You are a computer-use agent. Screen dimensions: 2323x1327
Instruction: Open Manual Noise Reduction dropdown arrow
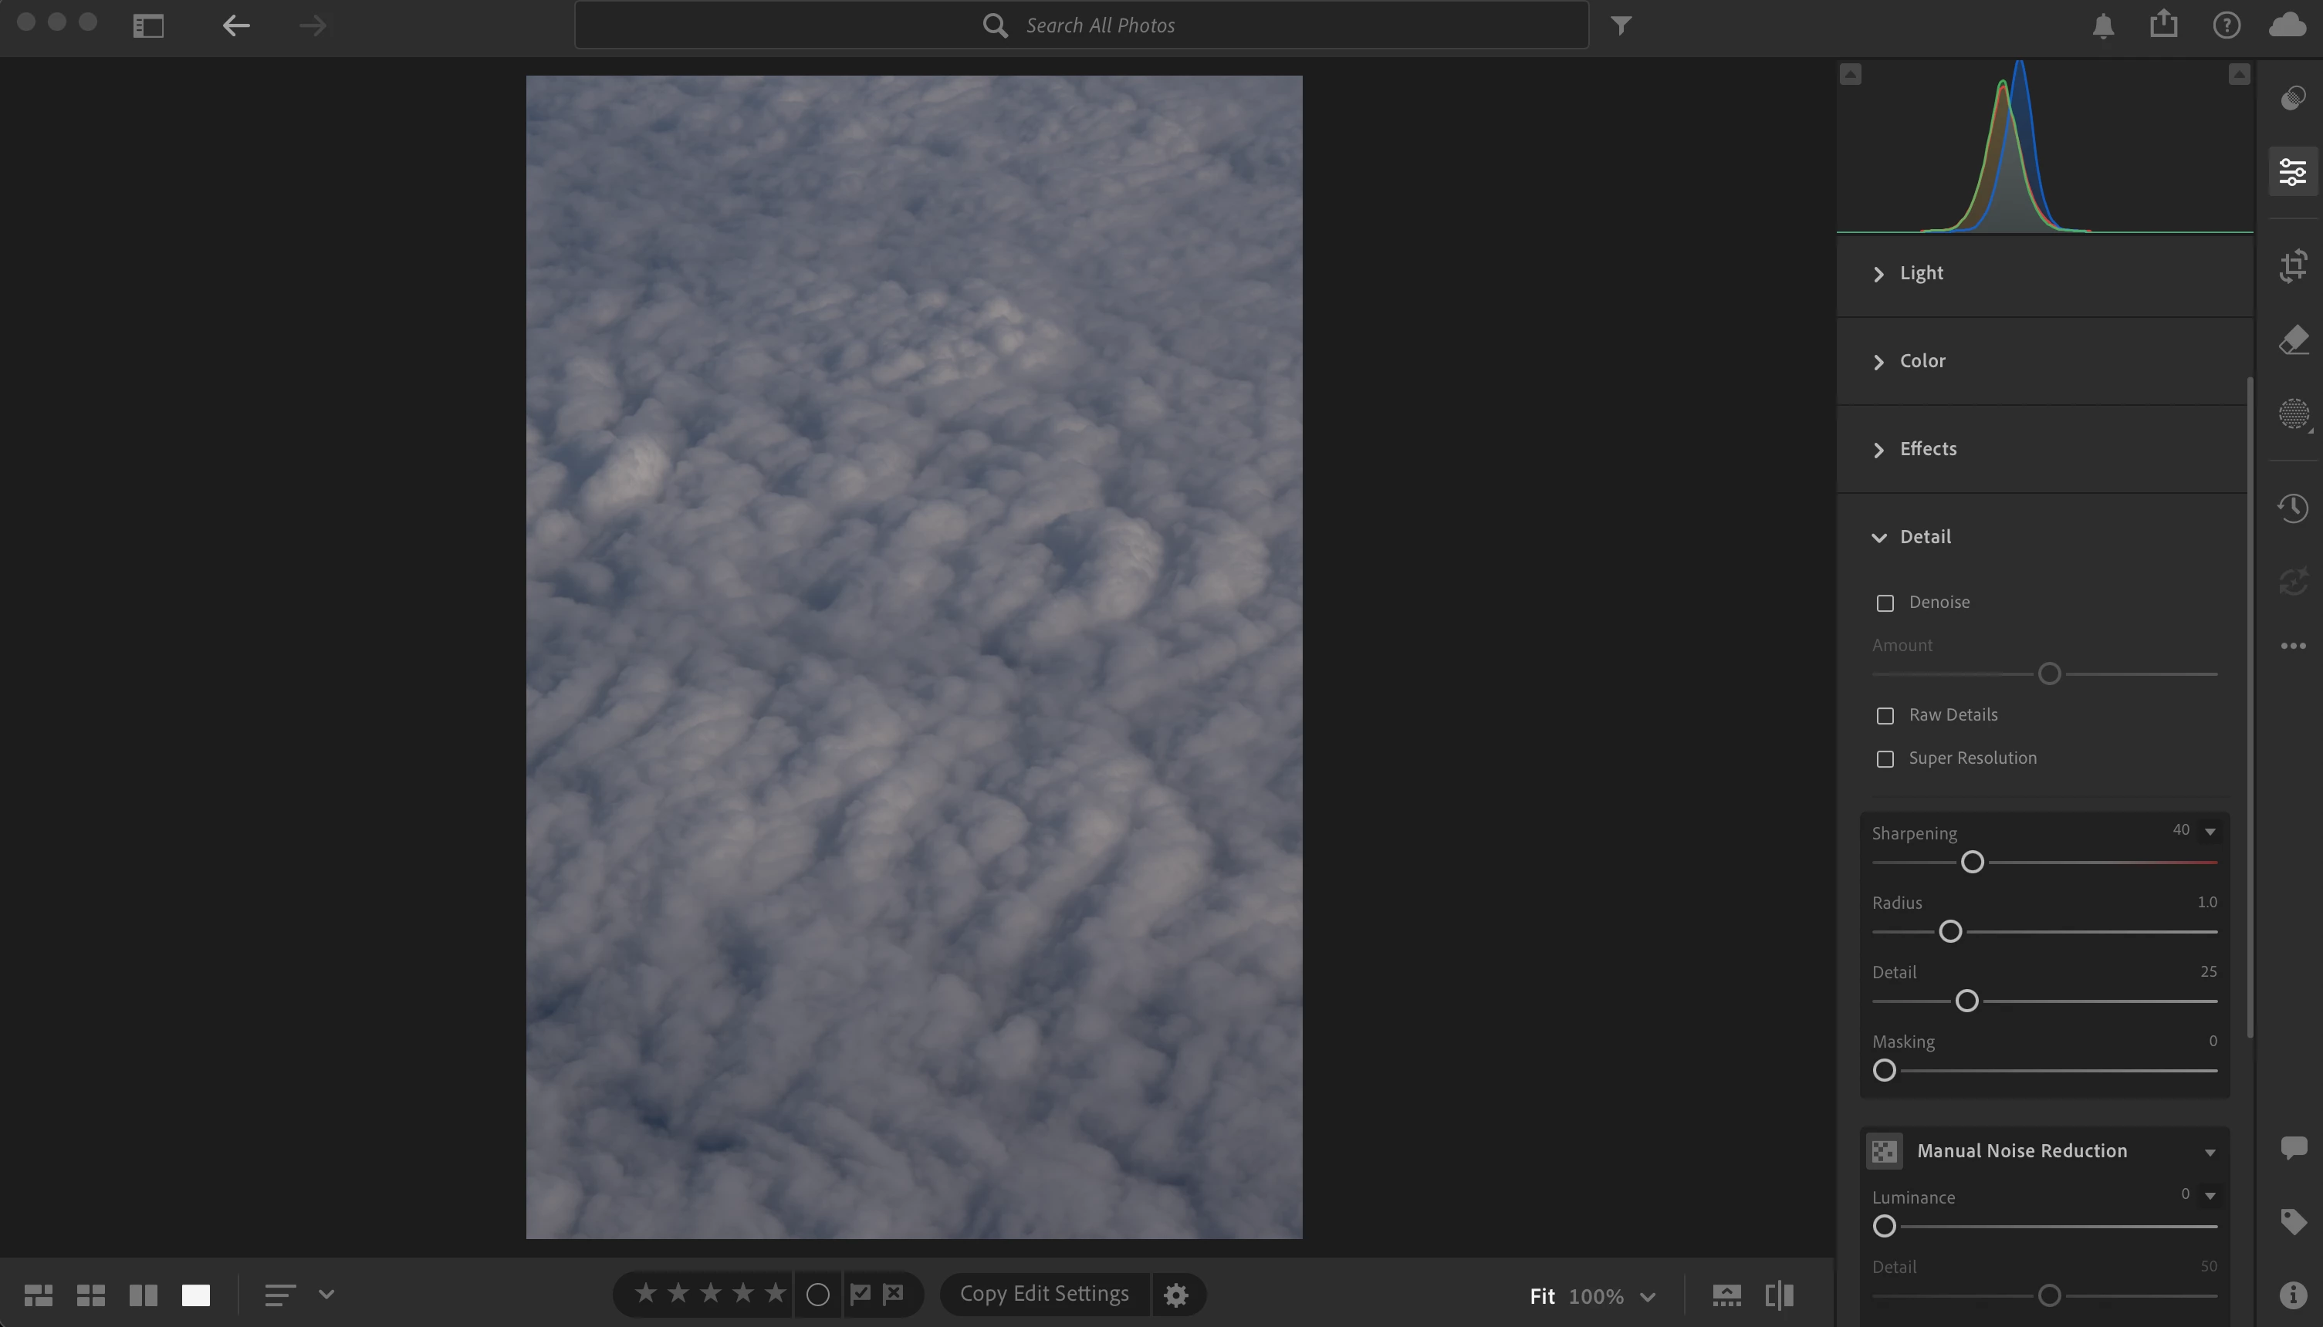pyautogui.click(x=2209, y=1152)
